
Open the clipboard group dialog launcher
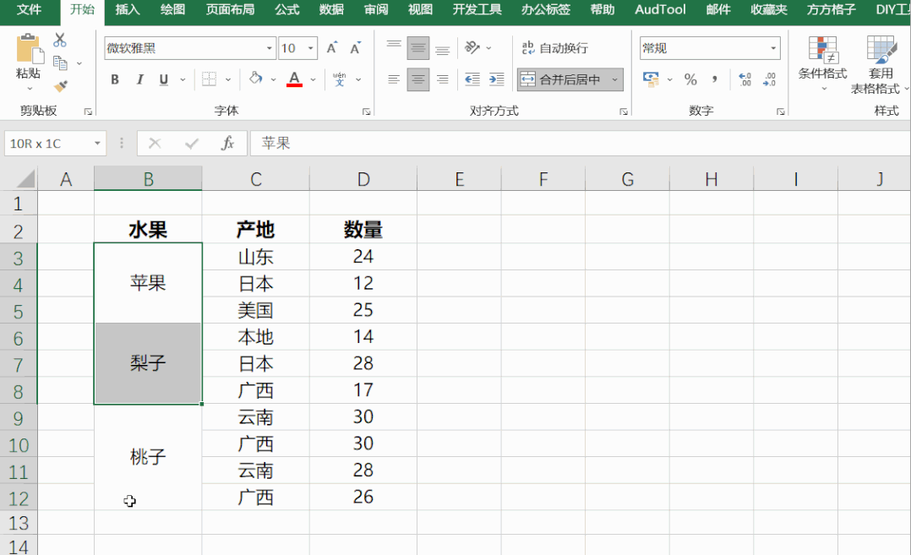88,112
